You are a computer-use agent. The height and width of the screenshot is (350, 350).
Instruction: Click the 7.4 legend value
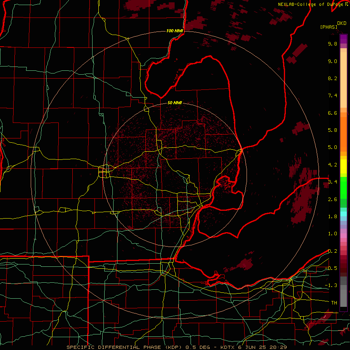332,96
